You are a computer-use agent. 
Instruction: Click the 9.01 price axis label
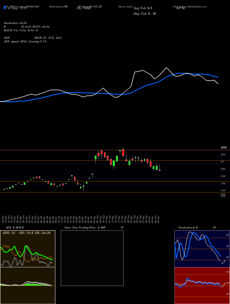click(x=223, y=169)
